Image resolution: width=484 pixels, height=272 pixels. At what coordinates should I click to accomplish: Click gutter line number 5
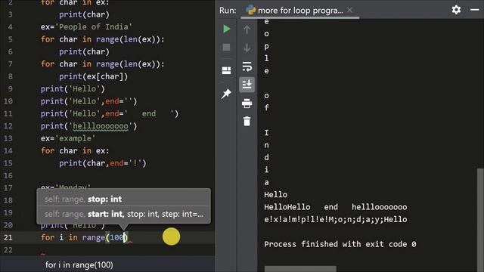coord(10,39)
